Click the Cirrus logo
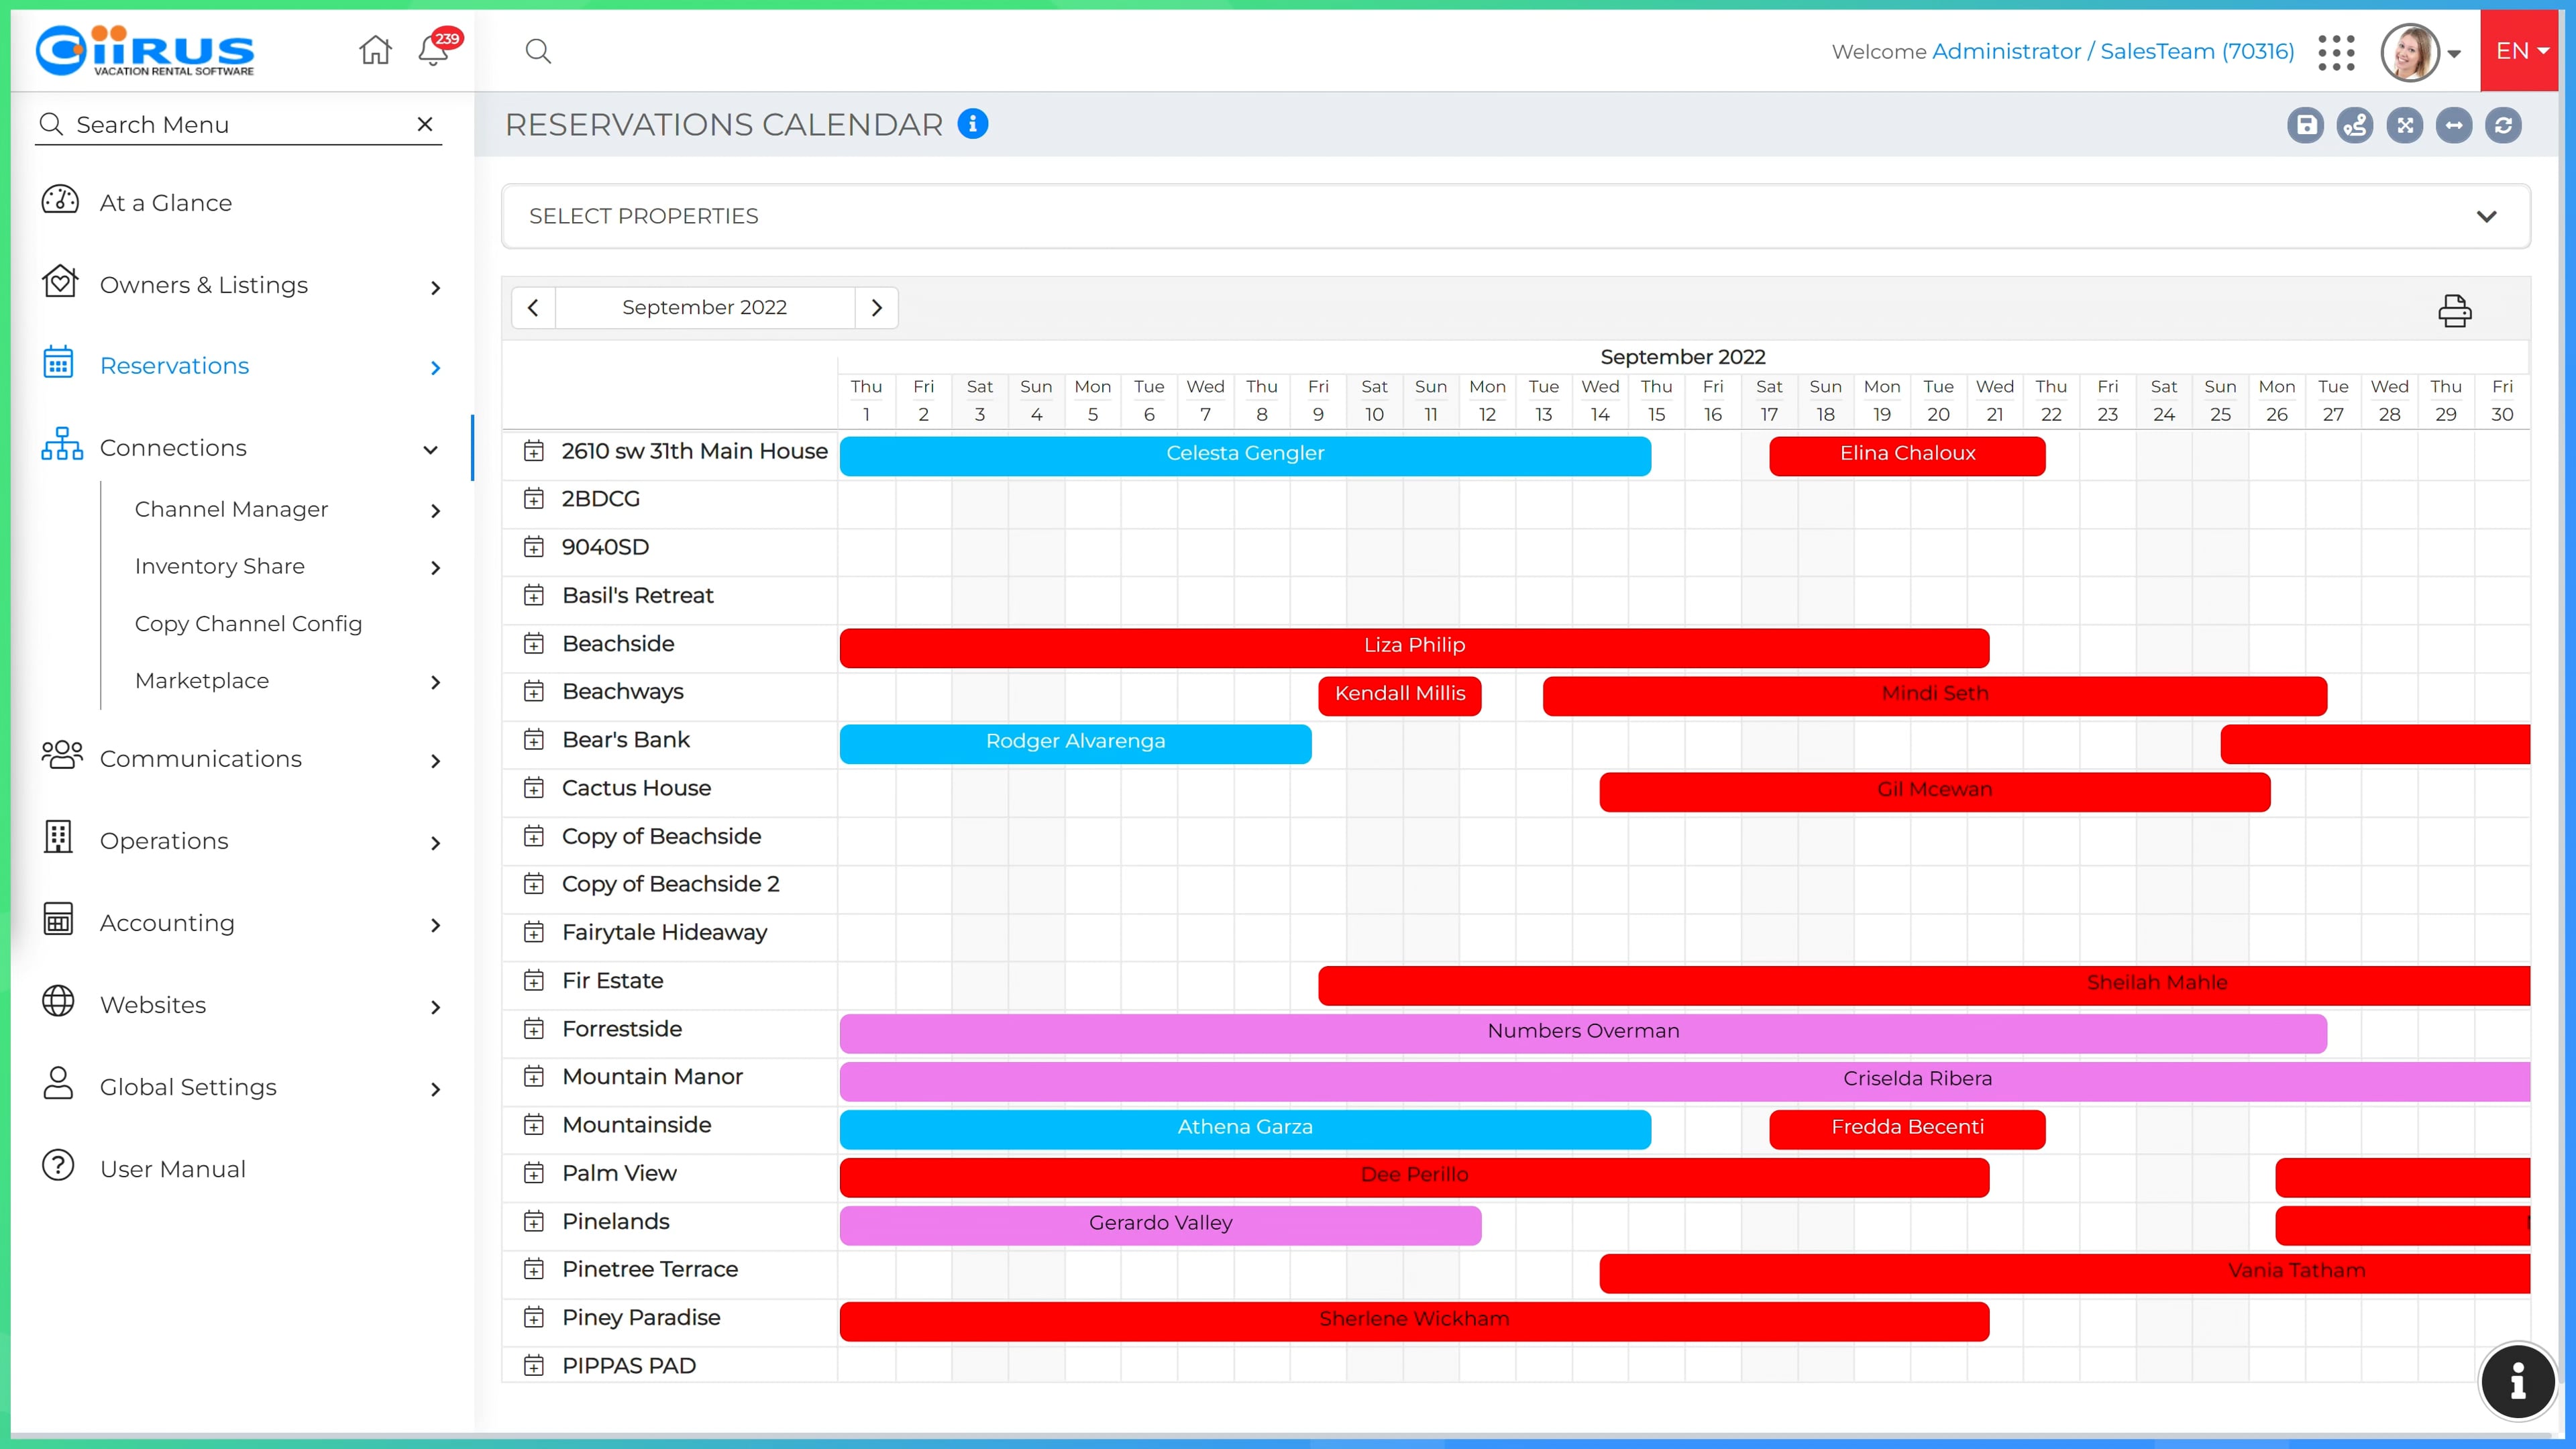 [x=145, y=50]
